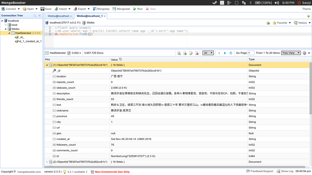This screenshot has width=312, height=175.
Task: Click the delete document red X icon
Action: pos(197,53)
